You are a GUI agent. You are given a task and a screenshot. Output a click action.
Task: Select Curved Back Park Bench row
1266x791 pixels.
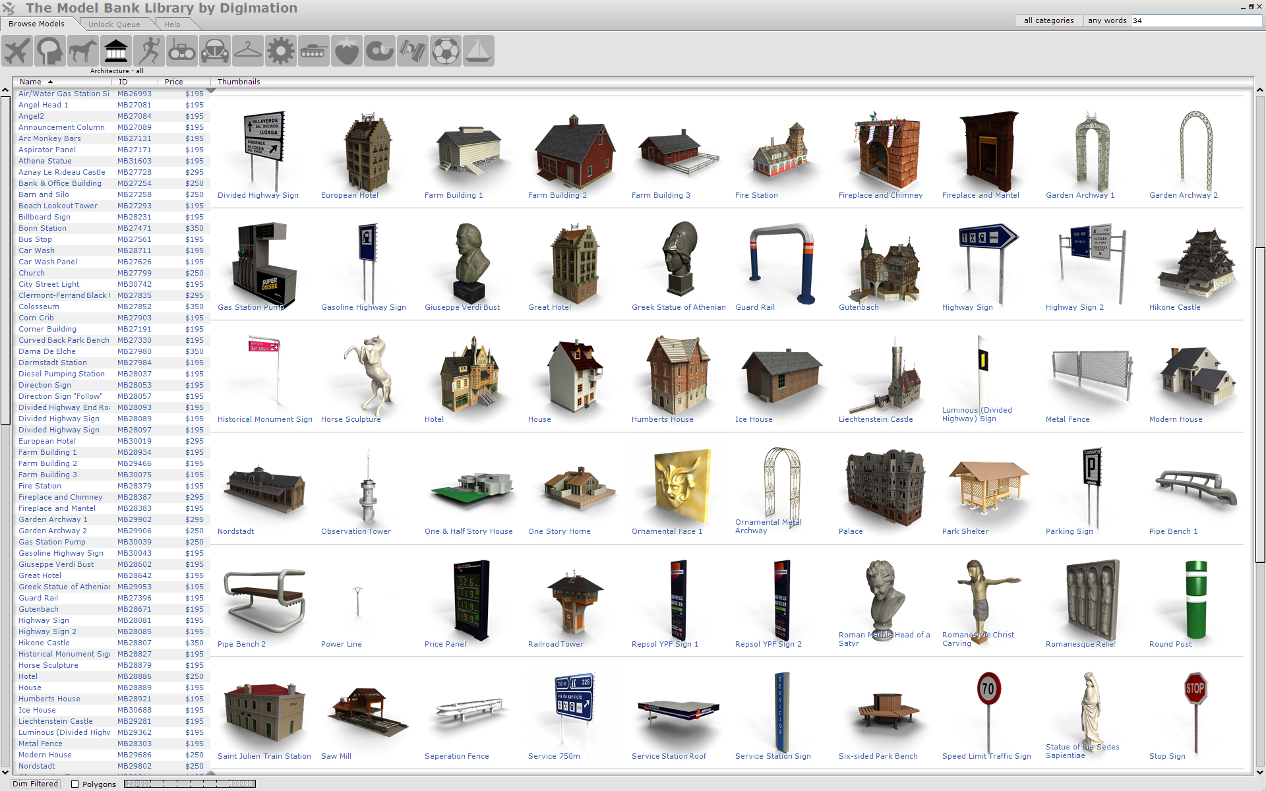click(x=111, y=340)
